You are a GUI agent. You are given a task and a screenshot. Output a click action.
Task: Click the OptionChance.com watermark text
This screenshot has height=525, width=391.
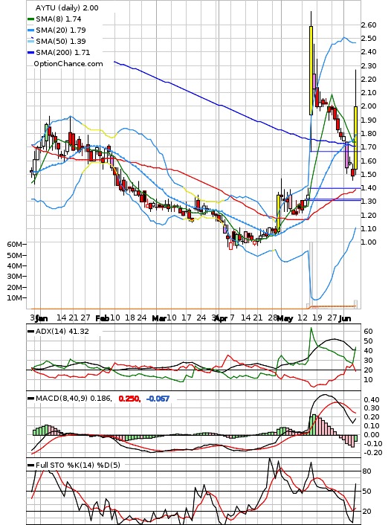point(68,64)
